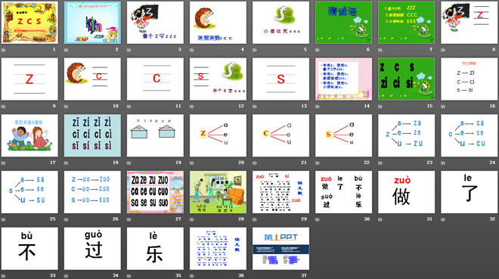499x279 pixels.
Task: Select slide 32 with character 了
Action: coord(469,192)
